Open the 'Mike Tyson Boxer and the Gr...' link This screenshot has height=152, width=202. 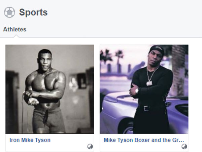(x=144, y=140)
